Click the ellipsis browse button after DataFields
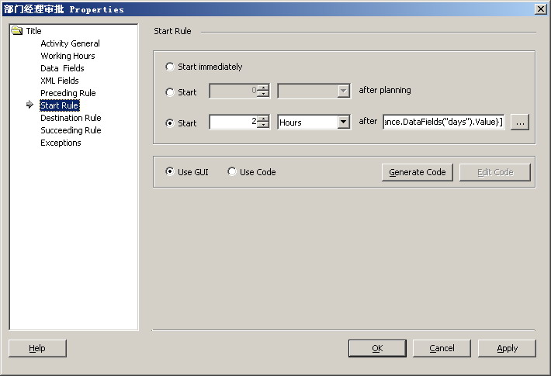 [520, 122]
